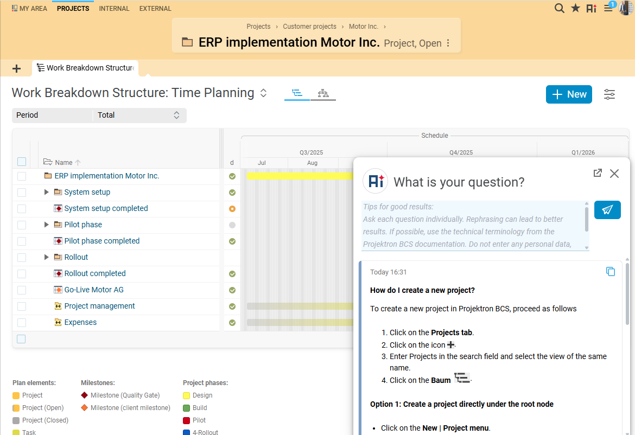Open AI assistant in separate window
The image size is (635, 435).
pos(598,173)
